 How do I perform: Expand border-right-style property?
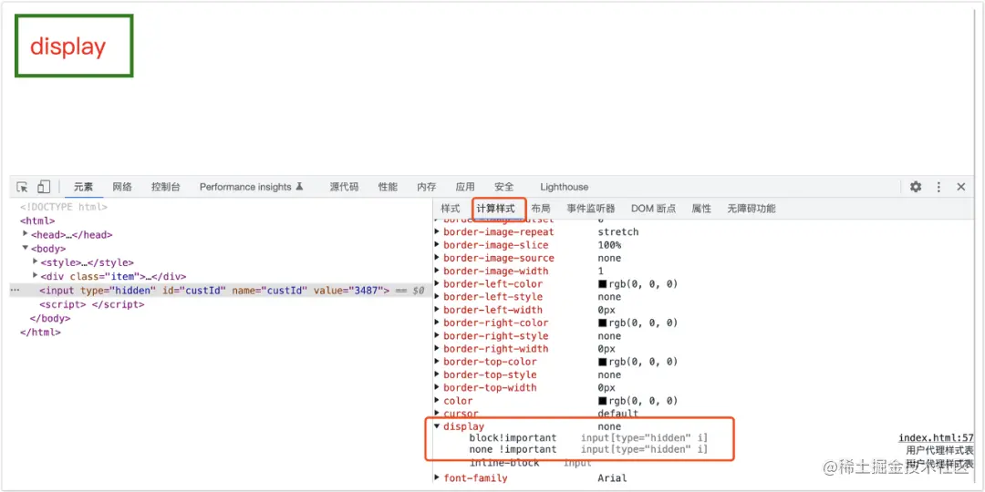click(x=437, y=335)
